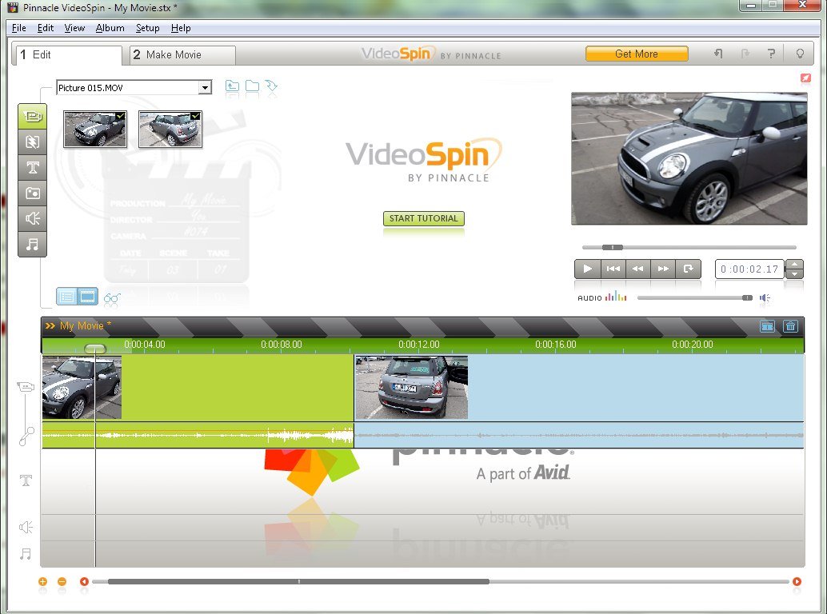The image size is (827, 614).
Task: Switch to the 2 Make Movie tab
Action: (182, 55)
